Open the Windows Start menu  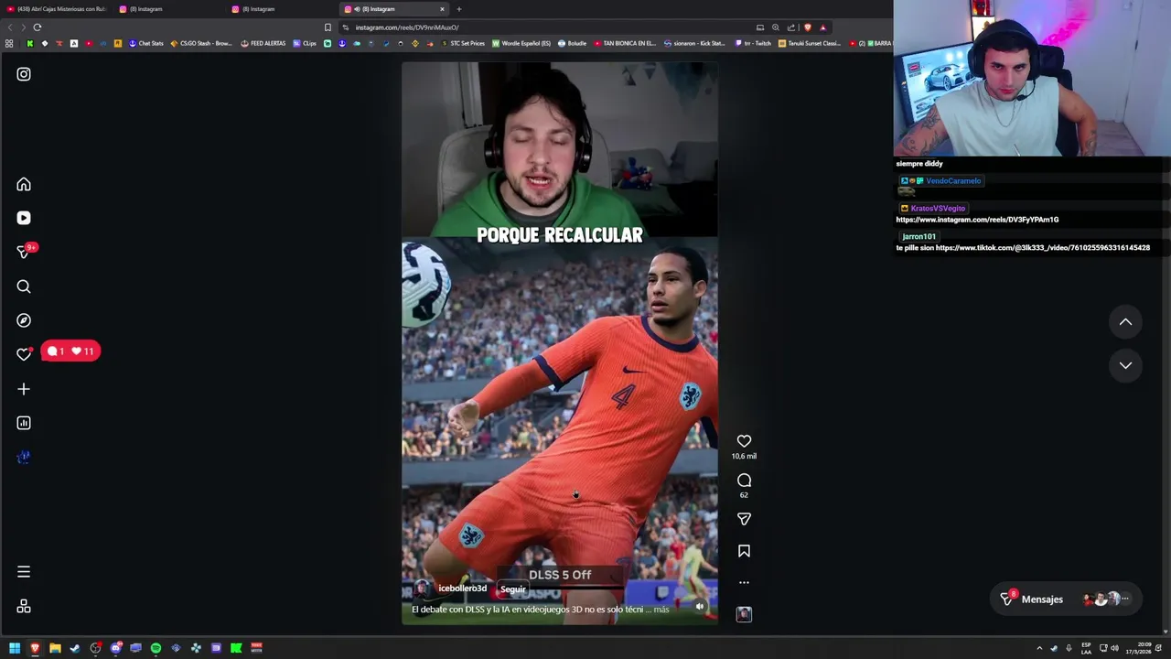[x=15, y=648]
